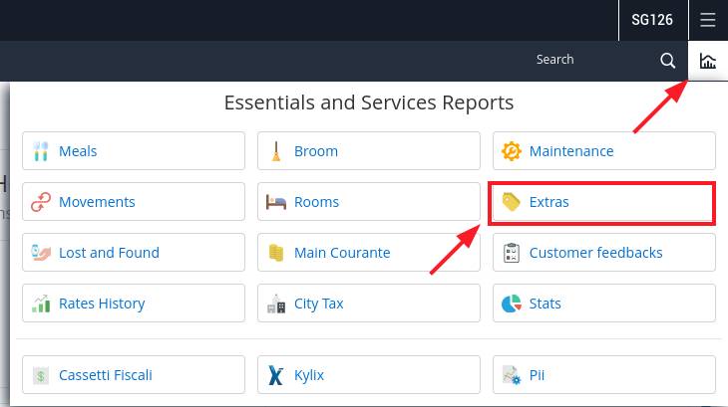Viewport: 728px width, 407px height.
Task: View Customer feedbacks report
Action: coord(604,253)
